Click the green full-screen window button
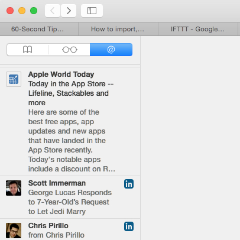 tap(34, 11)
